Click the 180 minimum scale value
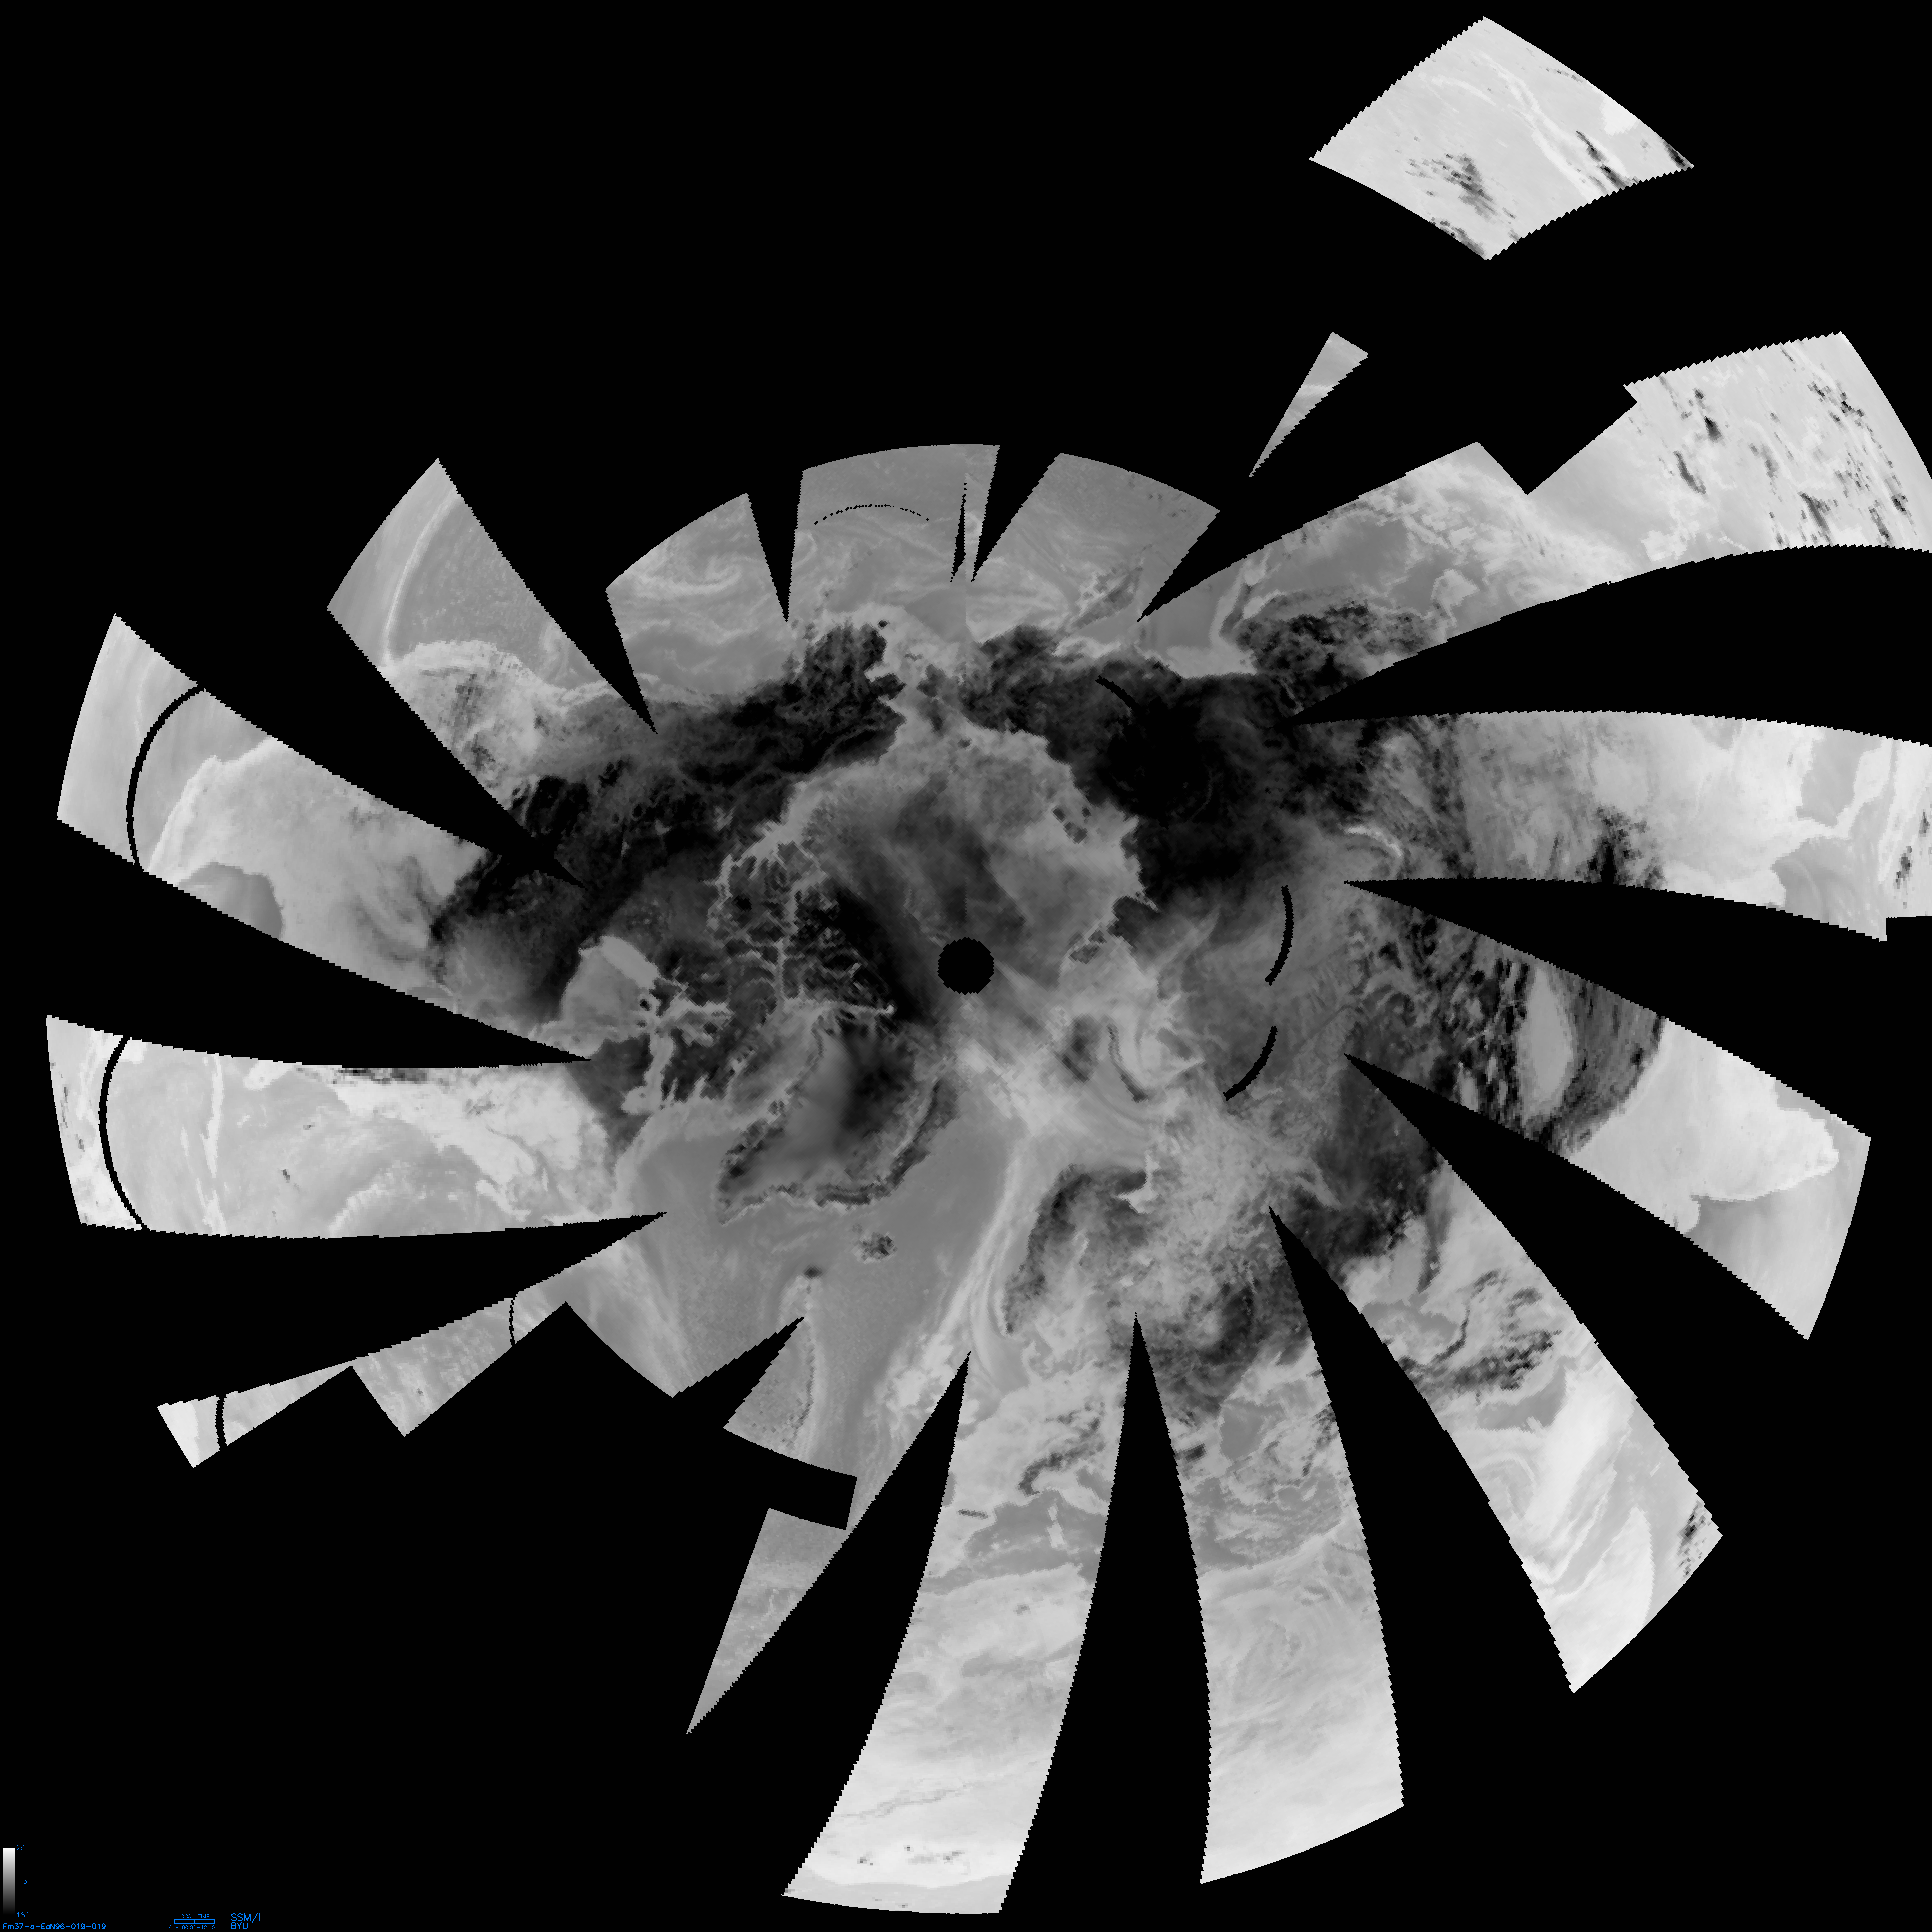Image resolution: width=1932 pixels, height=1932 pixels. click(23, 1915)
